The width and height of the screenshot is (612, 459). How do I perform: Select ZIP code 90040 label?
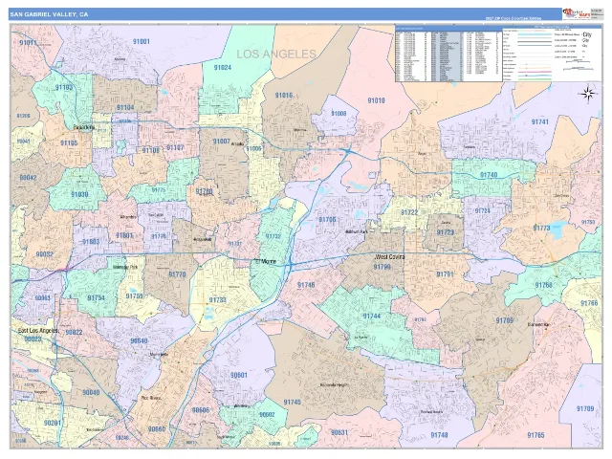click(x=91, y=393)
